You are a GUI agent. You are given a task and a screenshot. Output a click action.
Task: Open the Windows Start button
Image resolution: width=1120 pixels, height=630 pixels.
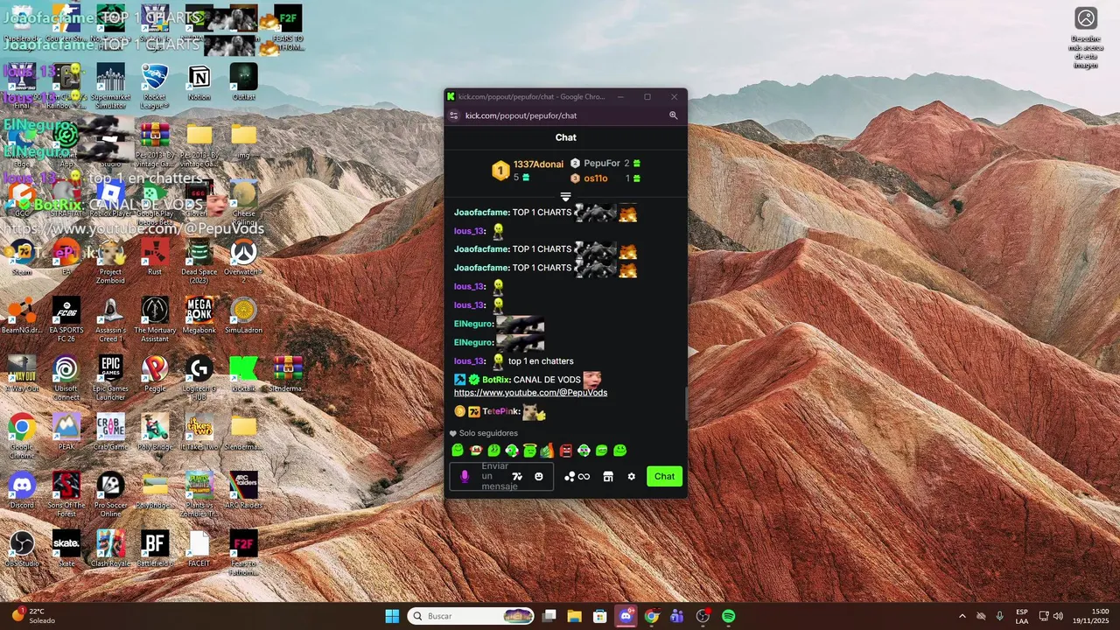[392, 616]
